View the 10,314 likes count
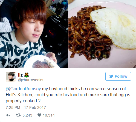 (x=49, y=115)
